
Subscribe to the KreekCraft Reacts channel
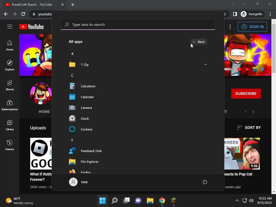(x=246, y=94)
